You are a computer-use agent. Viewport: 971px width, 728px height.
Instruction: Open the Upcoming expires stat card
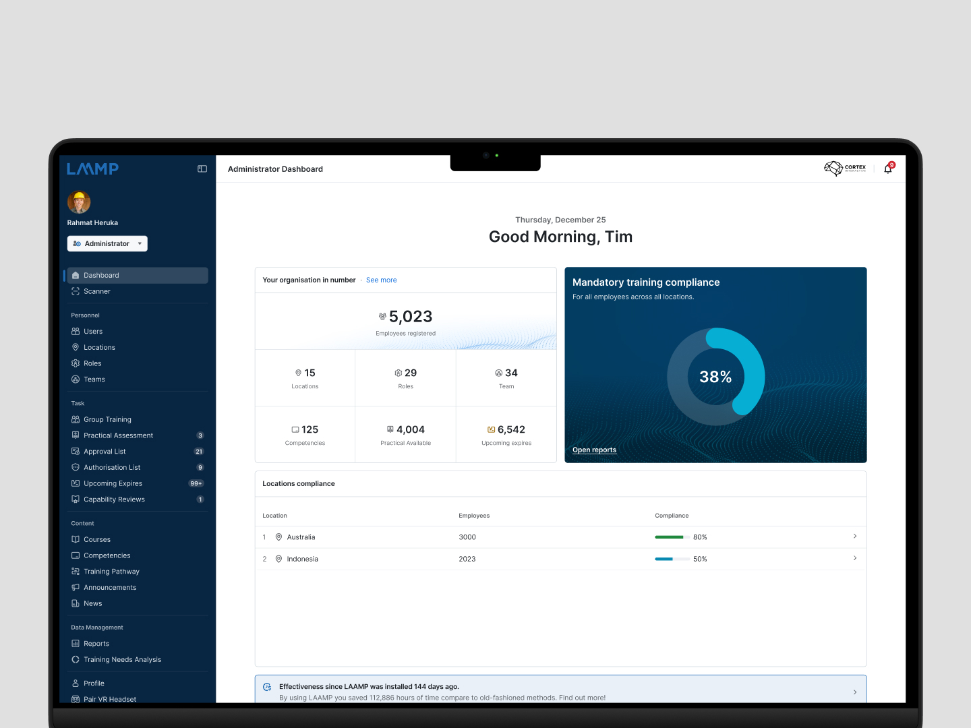506,435
